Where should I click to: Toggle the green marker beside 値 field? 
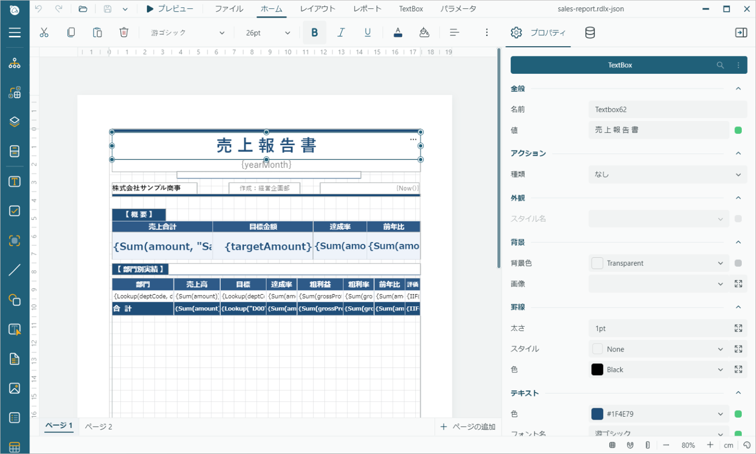[x=738, y=130]
